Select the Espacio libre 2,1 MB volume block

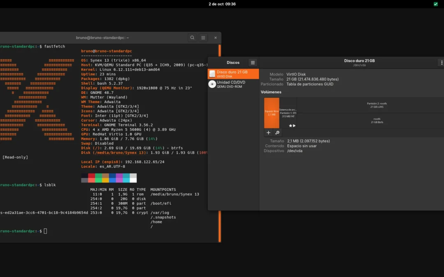coord(272,113)
